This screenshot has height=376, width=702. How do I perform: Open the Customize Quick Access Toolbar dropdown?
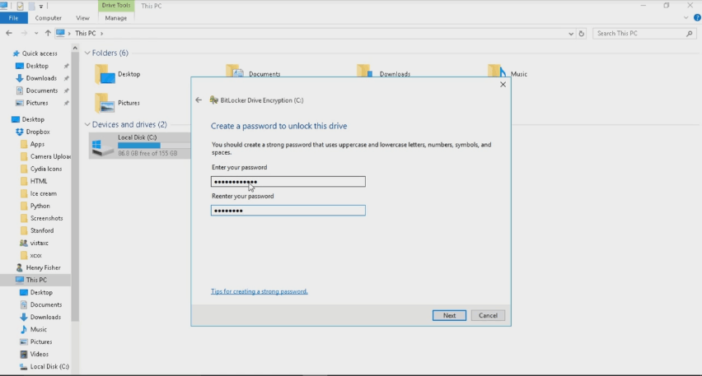(40, 7)
